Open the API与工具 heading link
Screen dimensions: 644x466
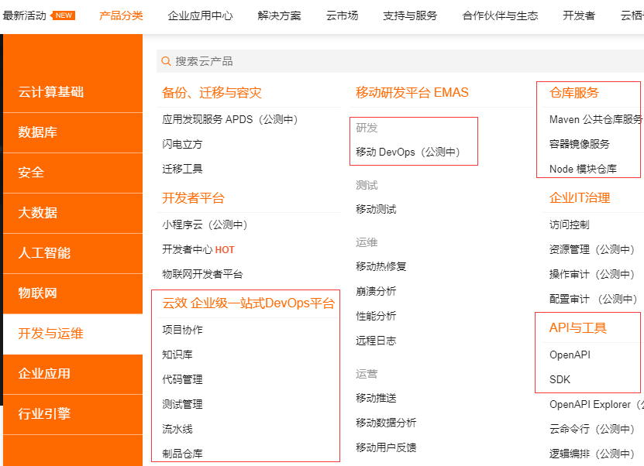click(x=578, y=327)
